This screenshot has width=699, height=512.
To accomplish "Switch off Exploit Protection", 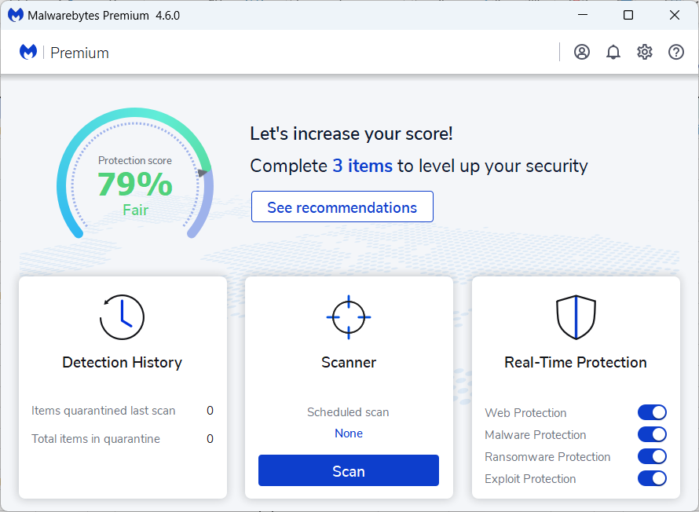I will (x=652, y=479).
